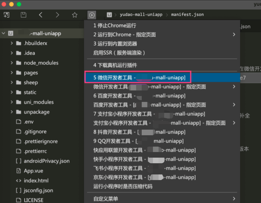The image size is (261, 203).
Task: Click the run play button icon
Action: 92,15
